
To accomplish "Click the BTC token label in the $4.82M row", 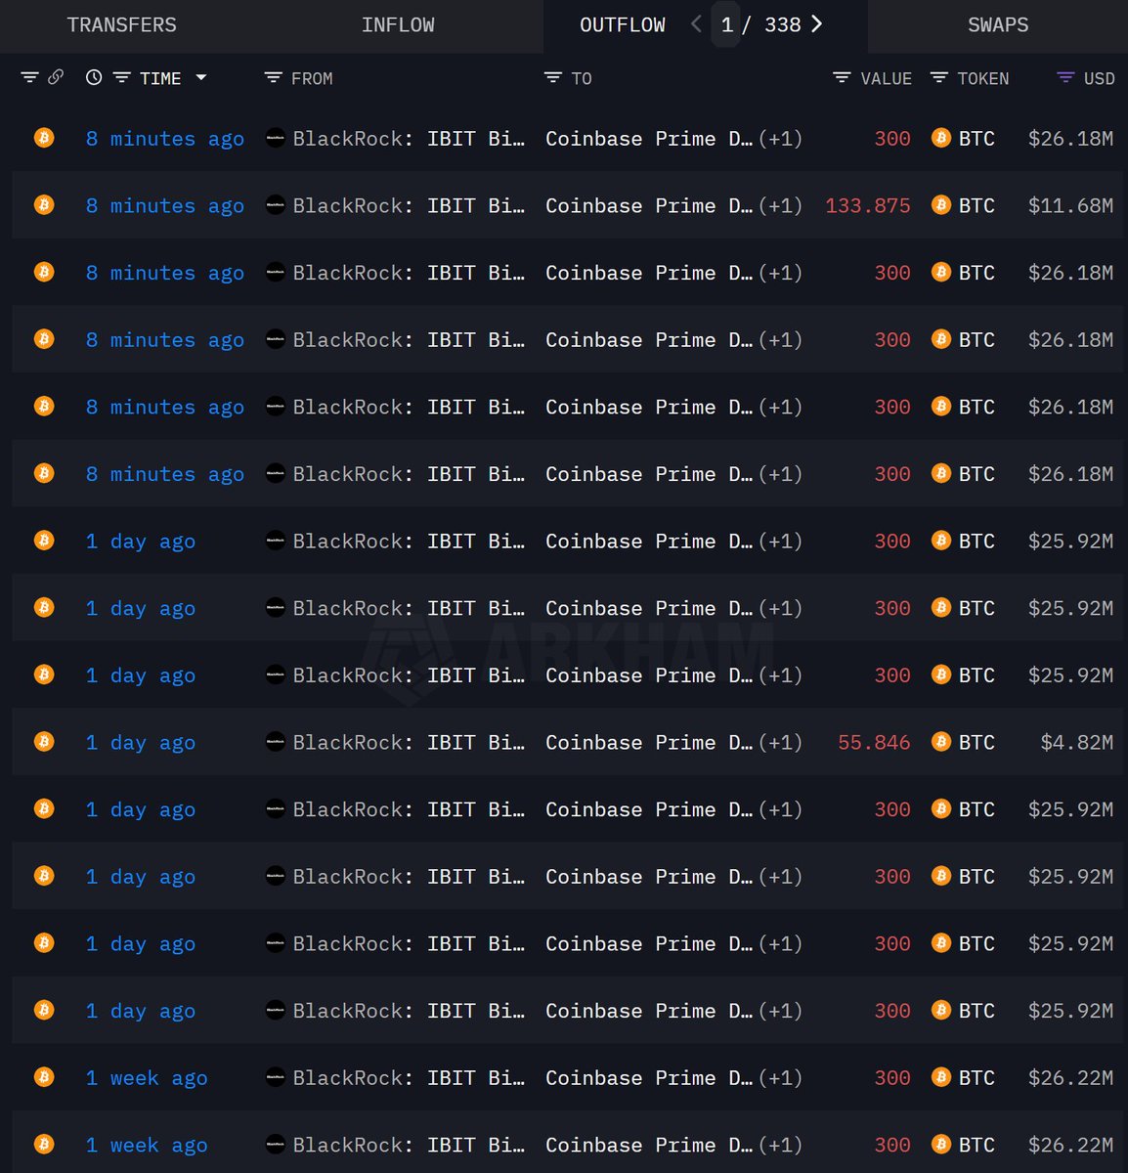I will click(976, 743).
